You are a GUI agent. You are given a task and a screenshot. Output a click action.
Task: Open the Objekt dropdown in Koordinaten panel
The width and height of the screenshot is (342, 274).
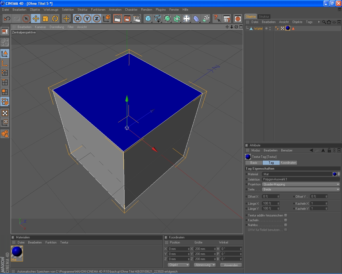(179, 265)
